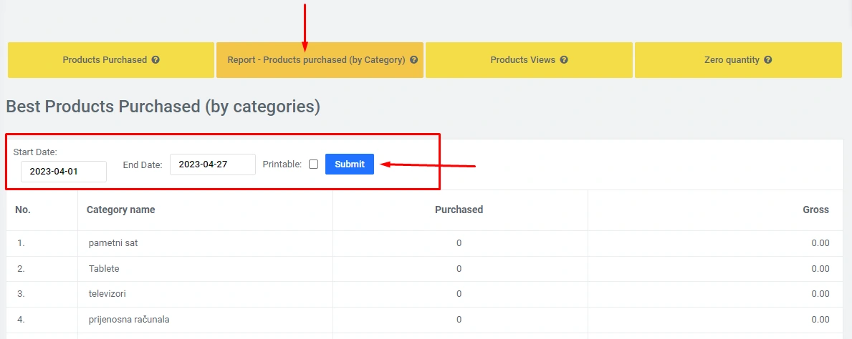Click the End Date input field
The height and width of the screenshot is (339, 852).
213,164
